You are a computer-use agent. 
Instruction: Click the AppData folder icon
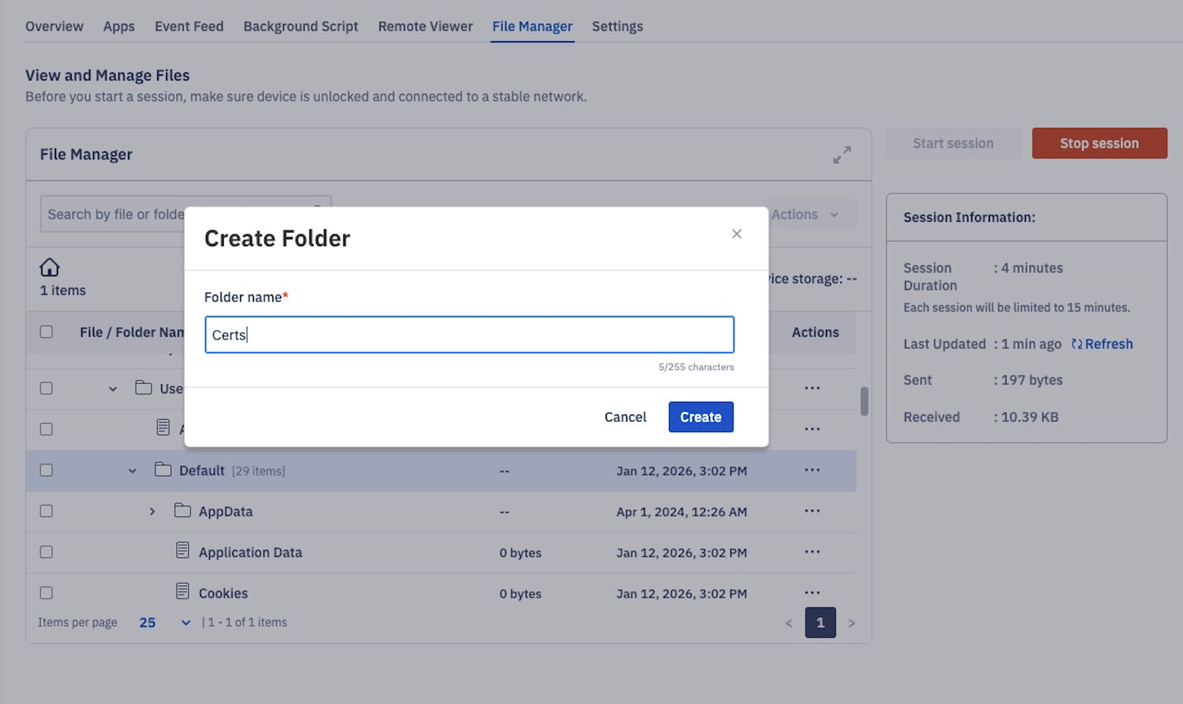(182, 510)
